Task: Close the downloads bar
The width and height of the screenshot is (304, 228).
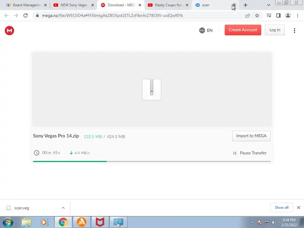Action: click(299, 208)
